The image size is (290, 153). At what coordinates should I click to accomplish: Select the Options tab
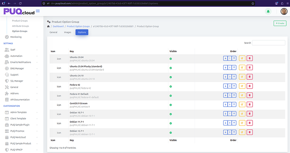[82, 32]
